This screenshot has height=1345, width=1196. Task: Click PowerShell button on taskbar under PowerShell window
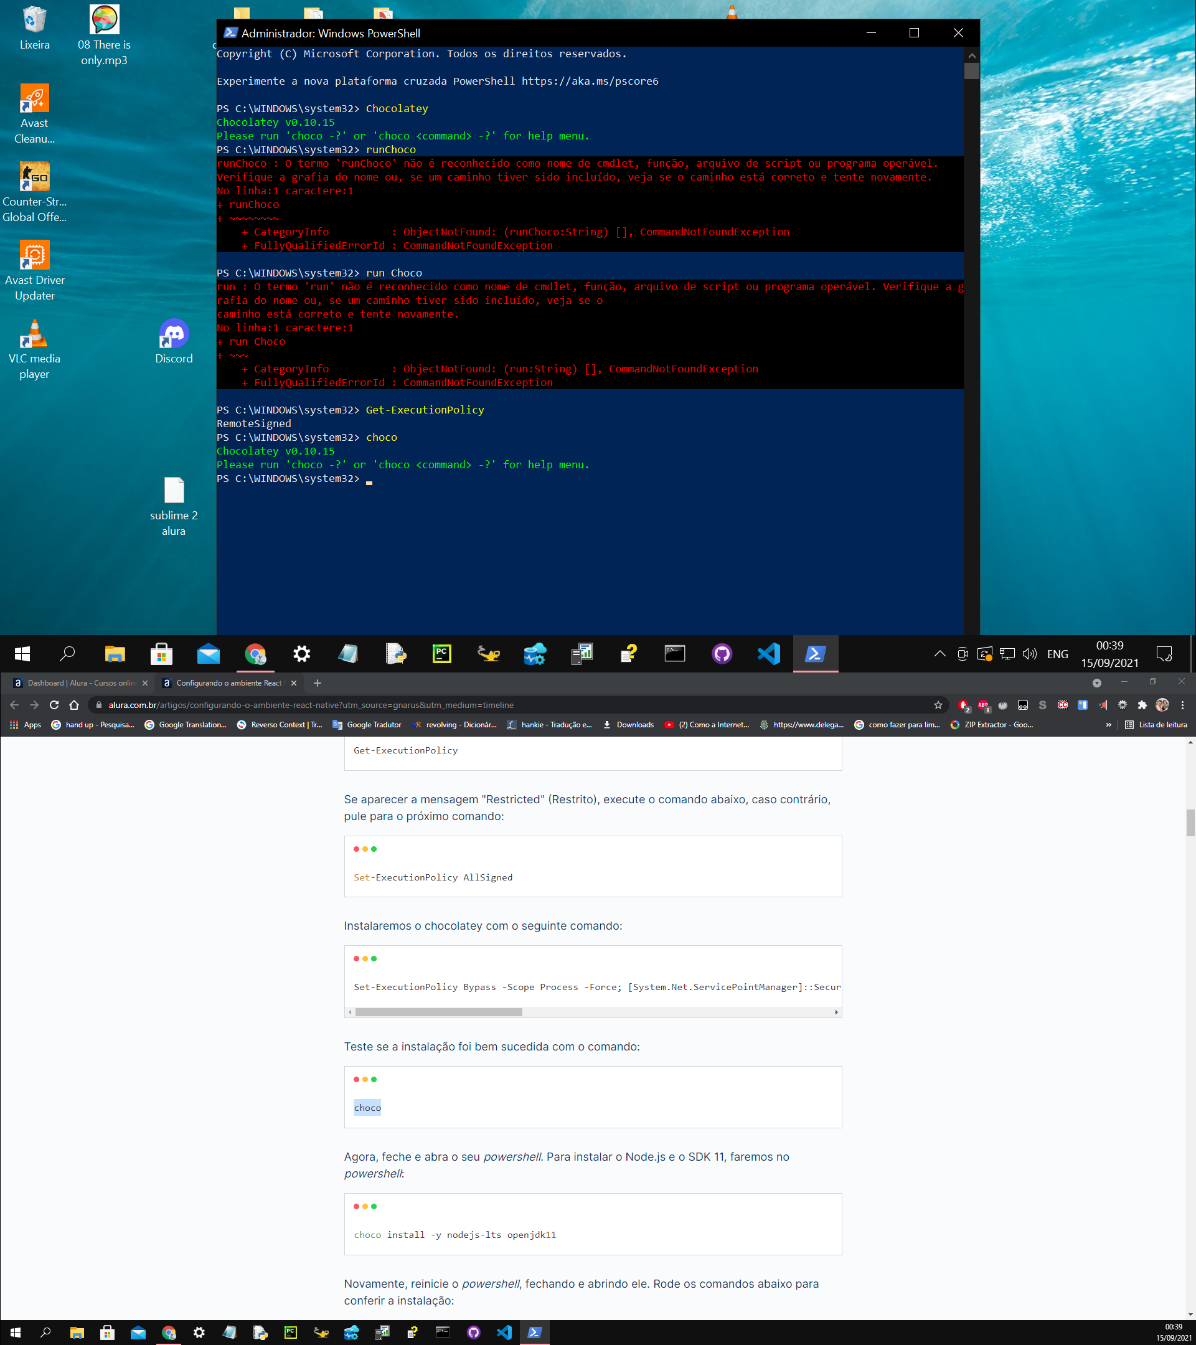pyautogui.click(x=815, y=653)
